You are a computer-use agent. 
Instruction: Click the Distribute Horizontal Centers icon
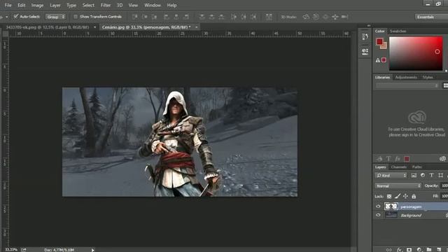(x=244, y=17)
